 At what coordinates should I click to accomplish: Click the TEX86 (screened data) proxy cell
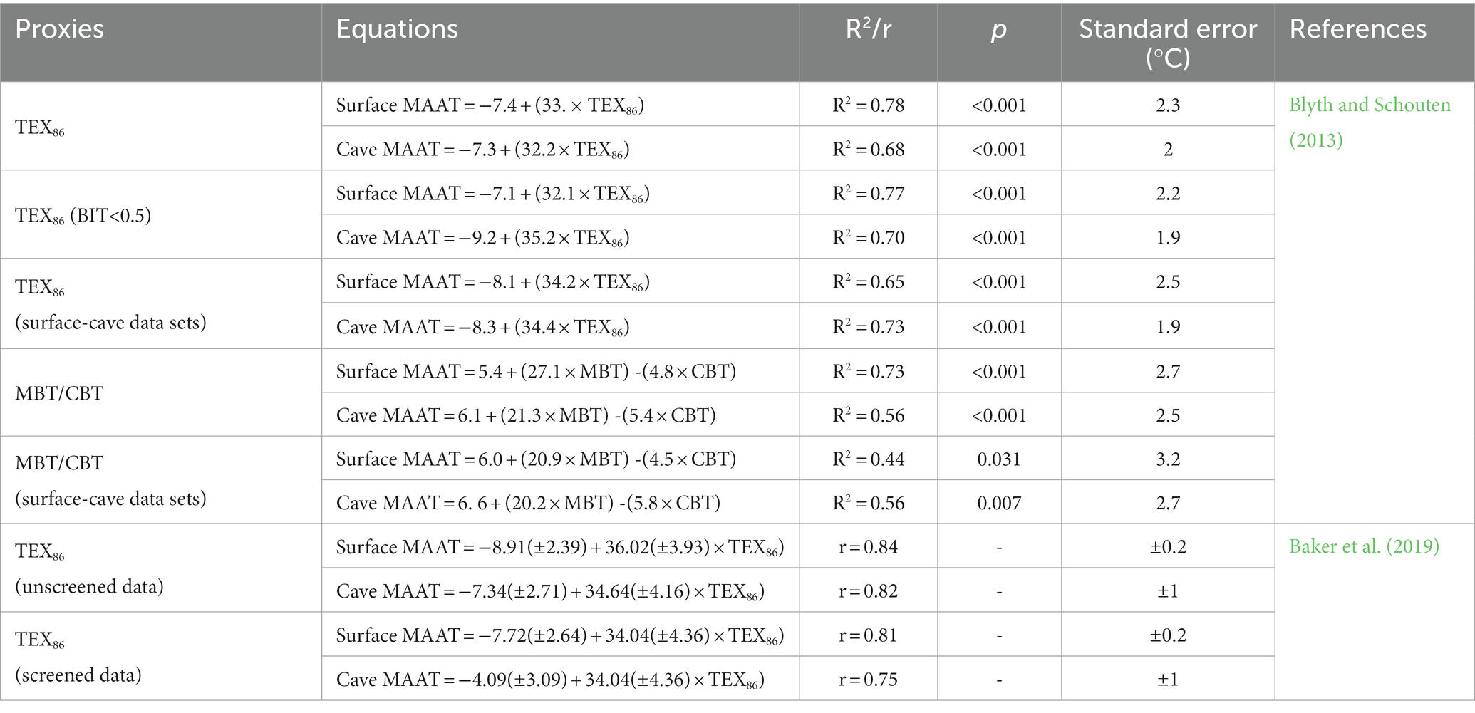tap(161, 656)
